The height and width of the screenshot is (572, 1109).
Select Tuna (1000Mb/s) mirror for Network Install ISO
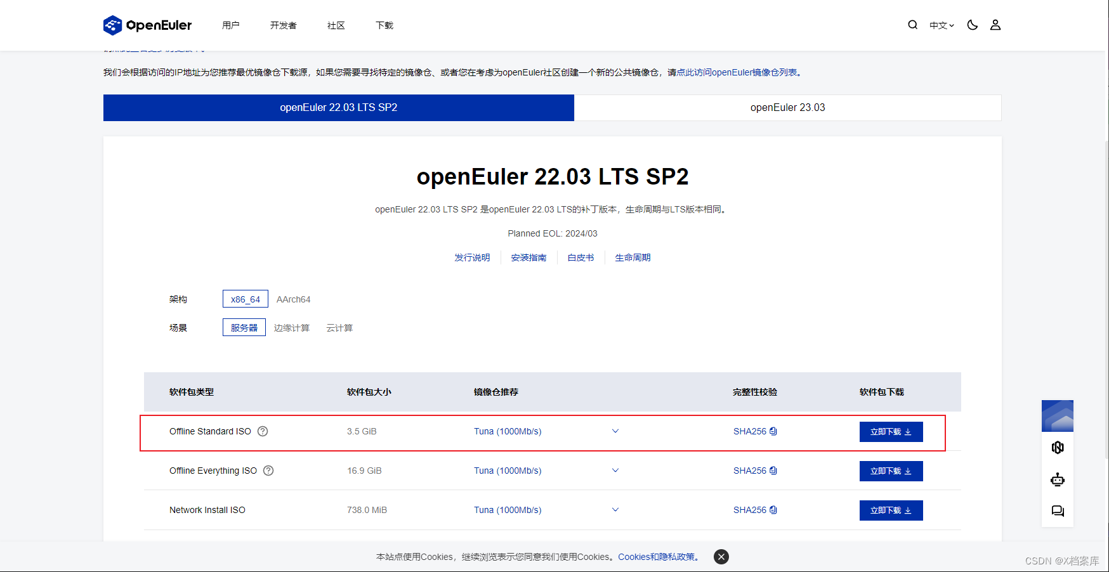pyautogui.click(x=508, y=510)
